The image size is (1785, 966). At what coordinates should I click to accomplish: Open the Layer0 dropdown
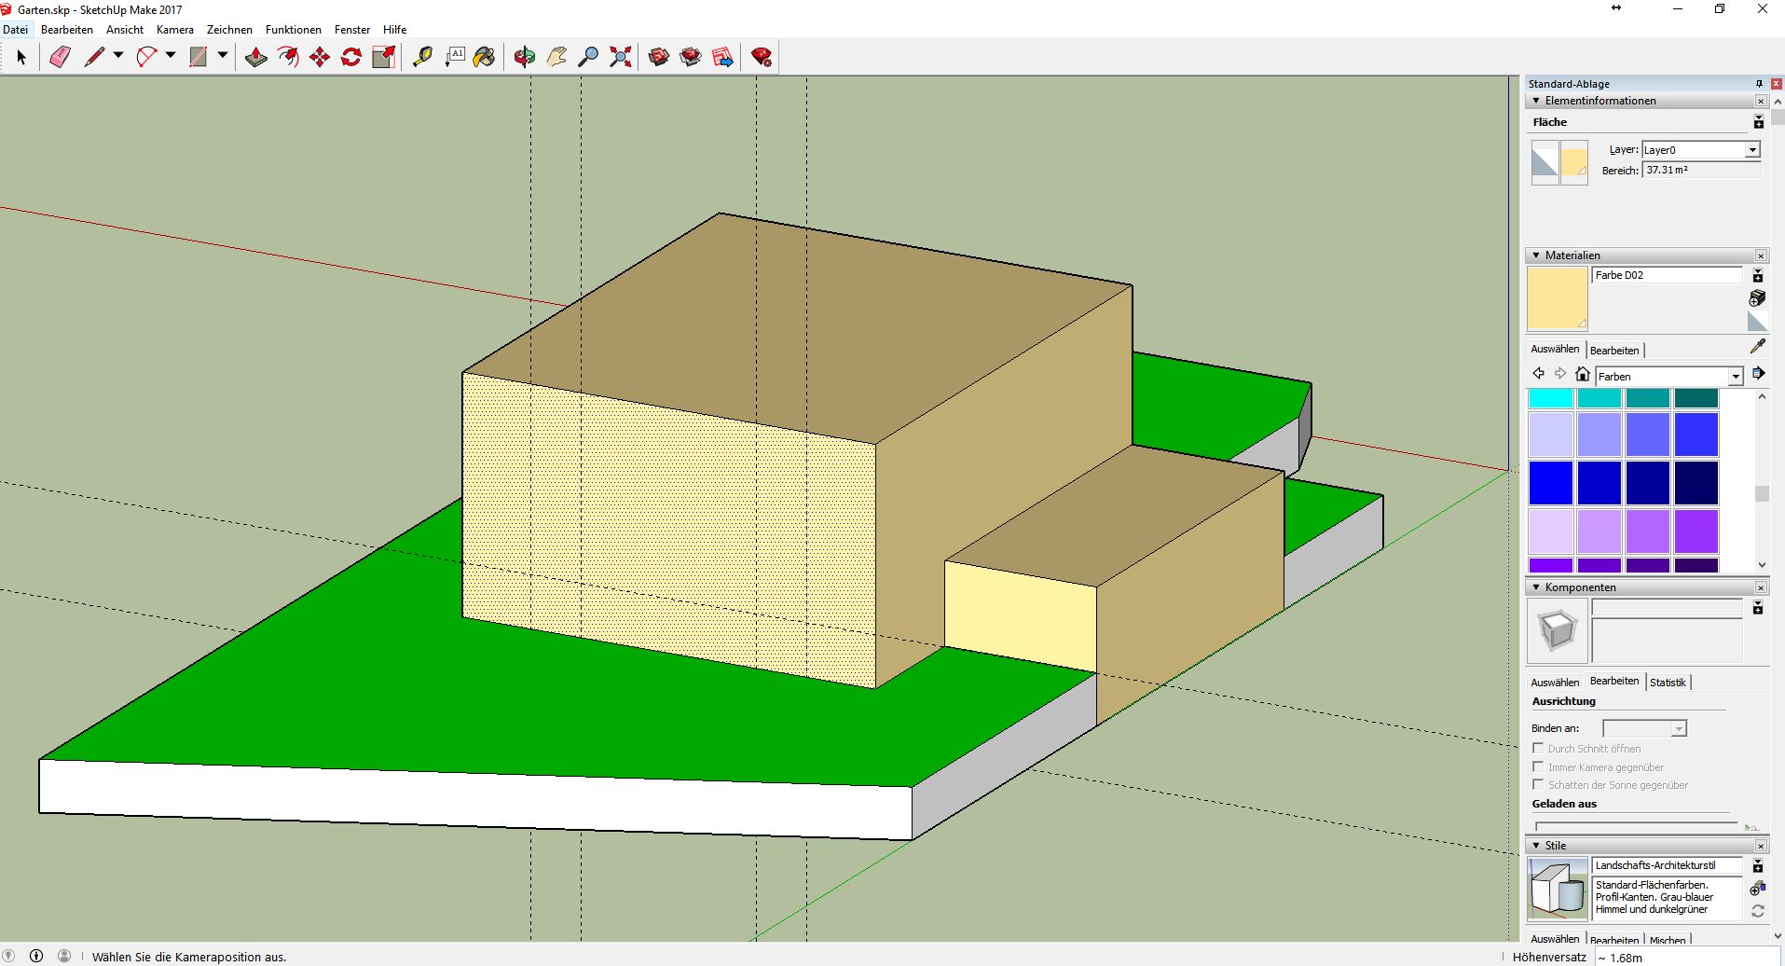[x=1751, y=150]
